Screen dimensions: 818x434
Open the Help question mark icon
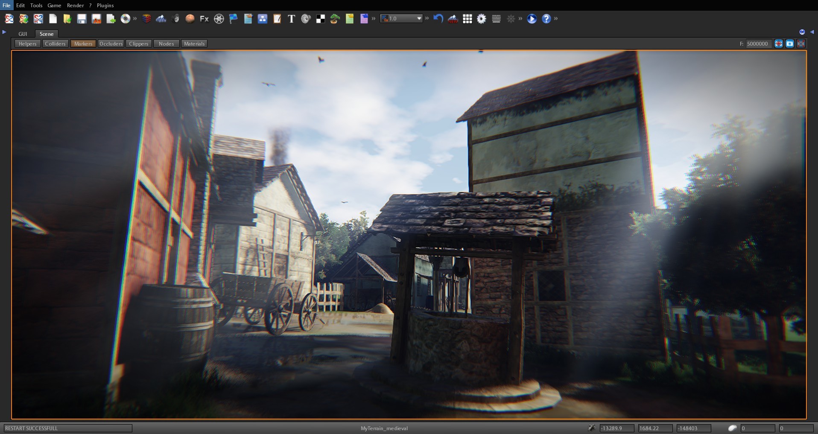point(546,19)
